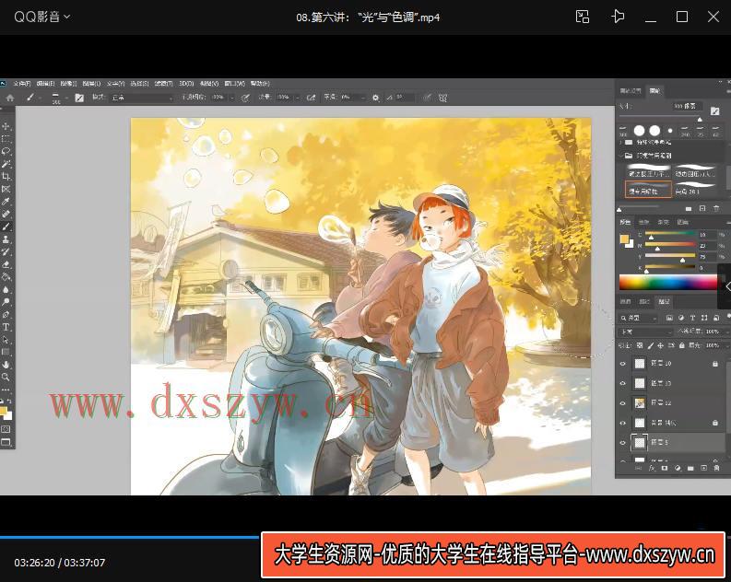Open the QQ影音 main menu dropdown

pyautogui.click(x=42, y=17)
